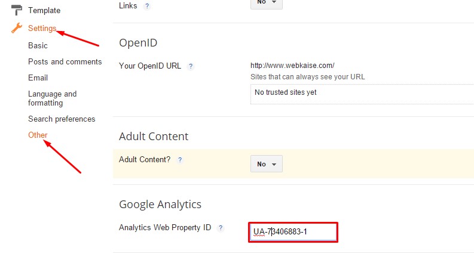Screen dimensions: 474x263
Task: Click the Template paint roller icon
Action: pos(17,10)
